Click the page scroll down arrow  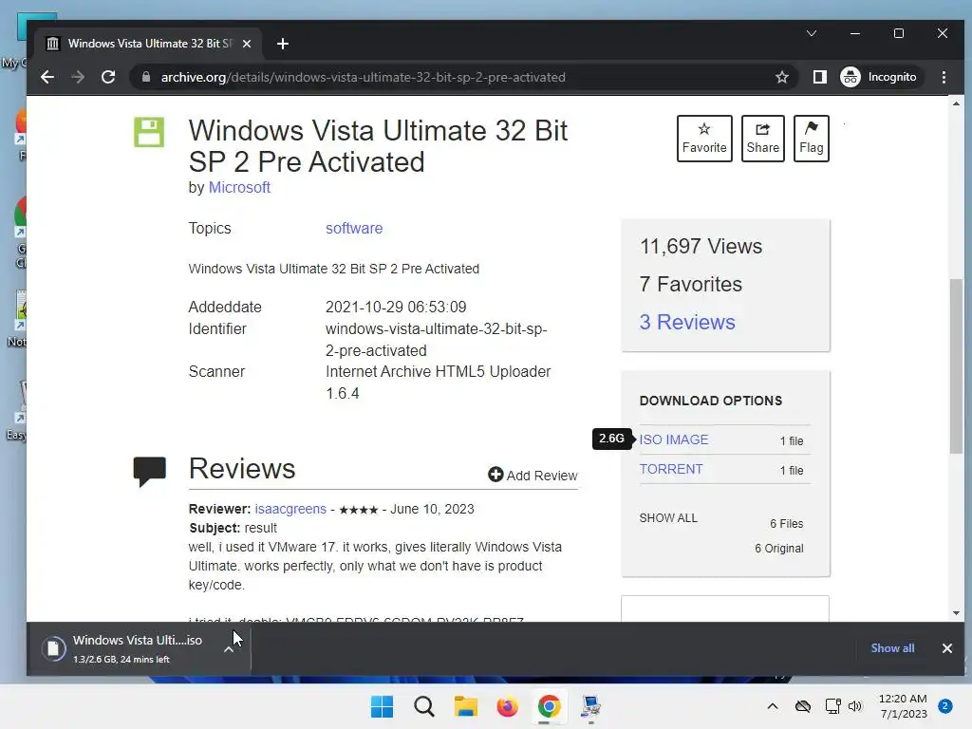(956, 613)
